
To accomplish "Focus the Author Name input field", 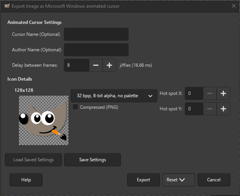I will pyautogui.click(x=96, y=50).
